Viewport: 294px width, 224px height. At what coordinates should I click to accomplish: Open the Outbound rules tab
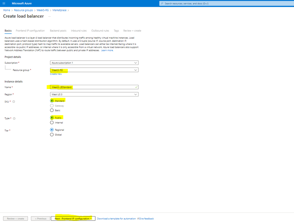coord(100,30)
